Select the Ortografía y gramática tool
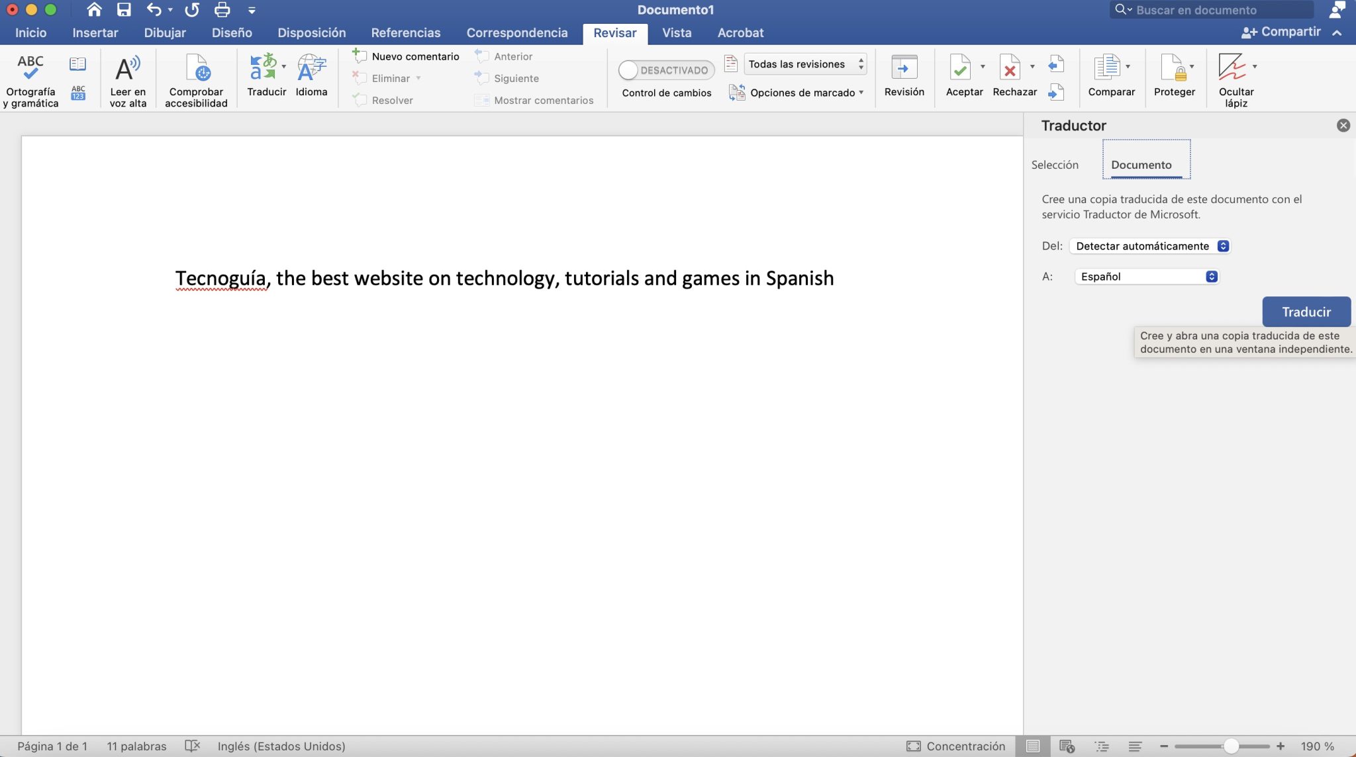Viewport: 1356px width, 757px height. 29,77
